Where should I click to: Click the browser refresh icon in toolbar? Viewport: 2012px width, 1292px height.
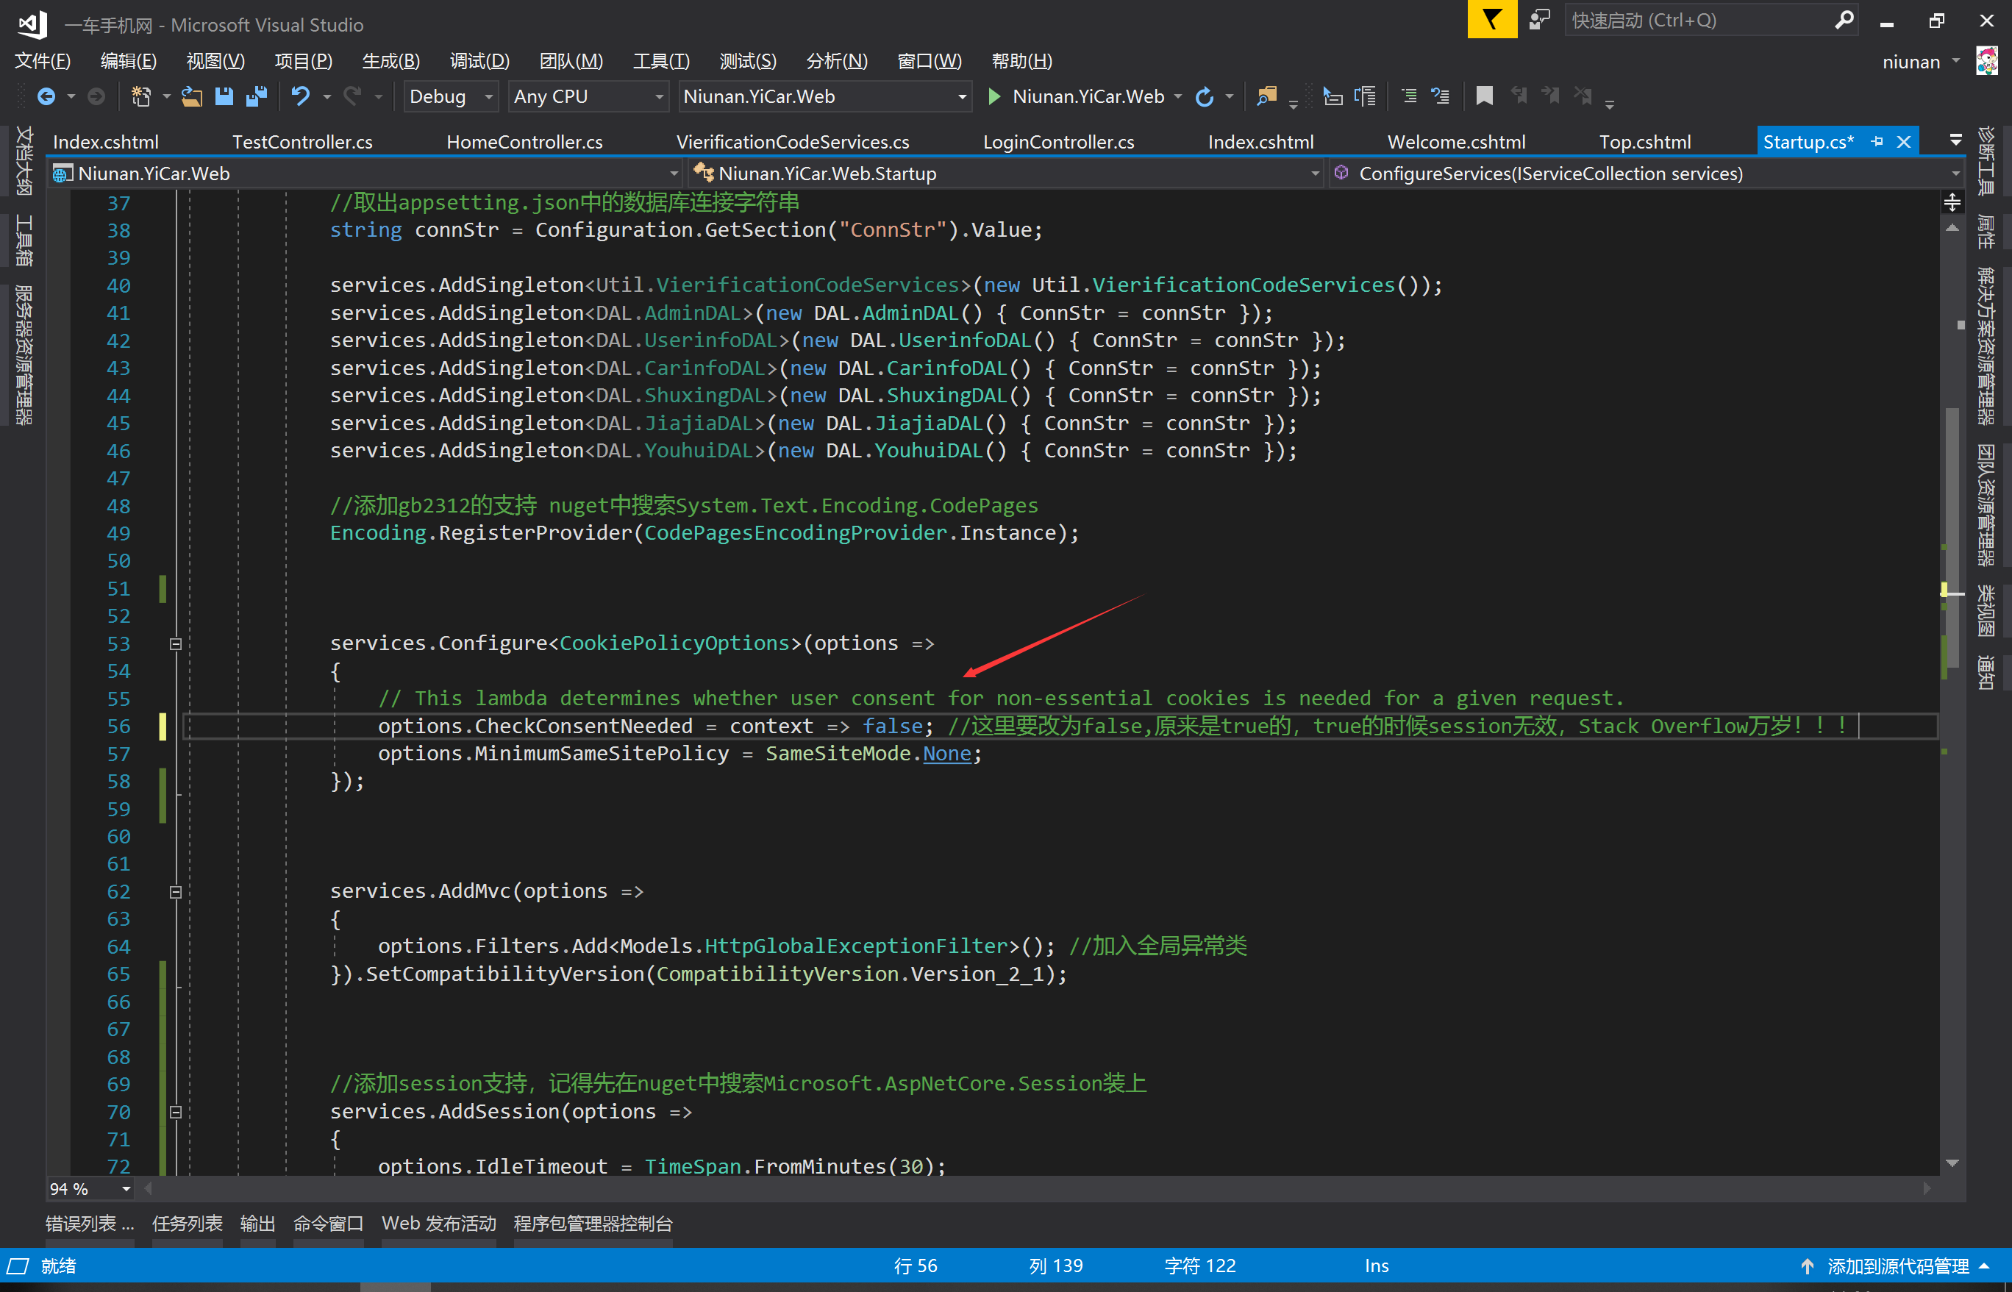1205,96
